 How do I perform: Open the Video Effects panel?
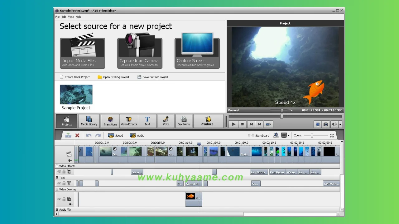pos(129,121)
